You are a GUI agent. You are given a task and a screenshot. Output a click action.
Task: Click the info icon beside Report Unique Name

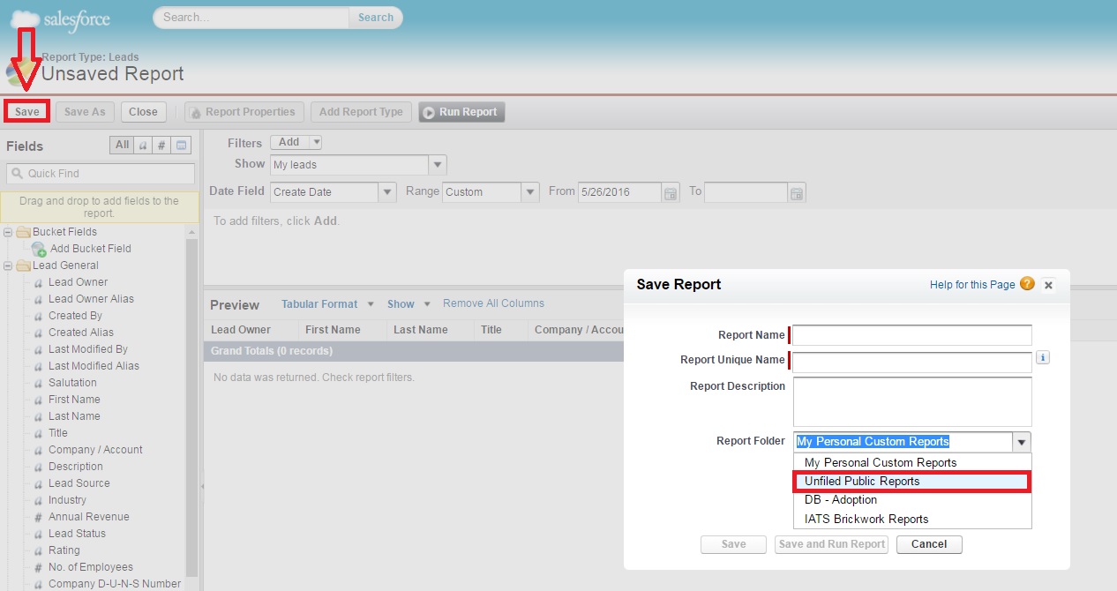[x=1042, y=358]
